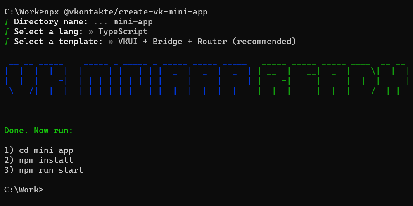Click the VKUI + Bridge + Router text

[x=173, y=42]
